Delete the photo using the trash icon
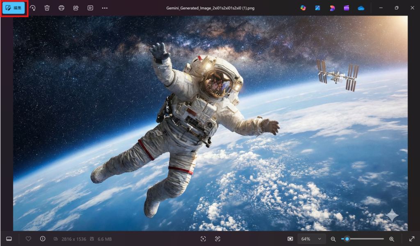The height and width of the screenshot is (246, 420). [x=47, y=8]
